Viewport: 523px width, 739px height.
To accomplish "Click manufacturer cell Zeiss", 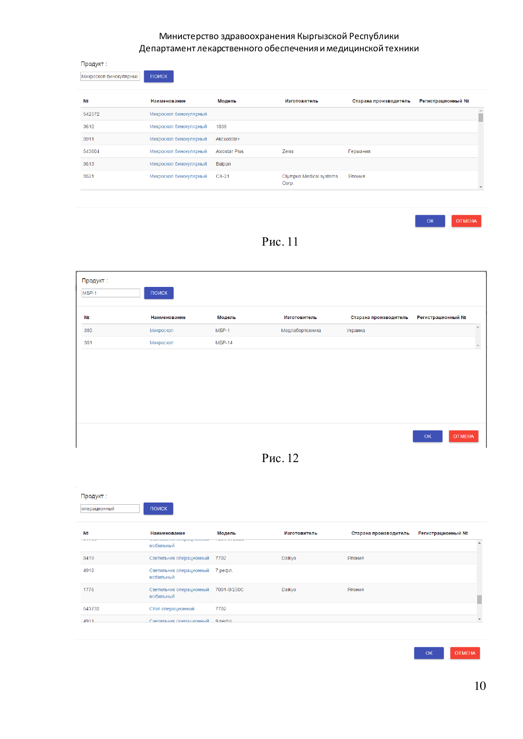I will coord(288,151).
